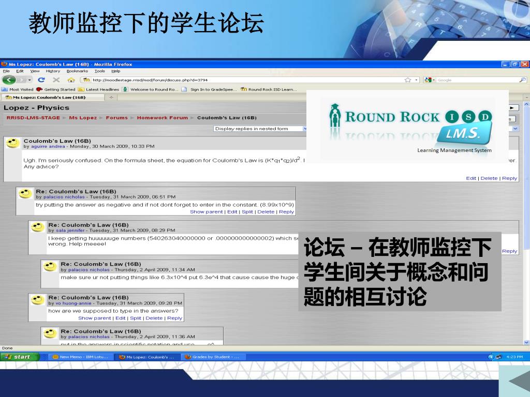Go to the Firefox home icon

pos(71,80)
